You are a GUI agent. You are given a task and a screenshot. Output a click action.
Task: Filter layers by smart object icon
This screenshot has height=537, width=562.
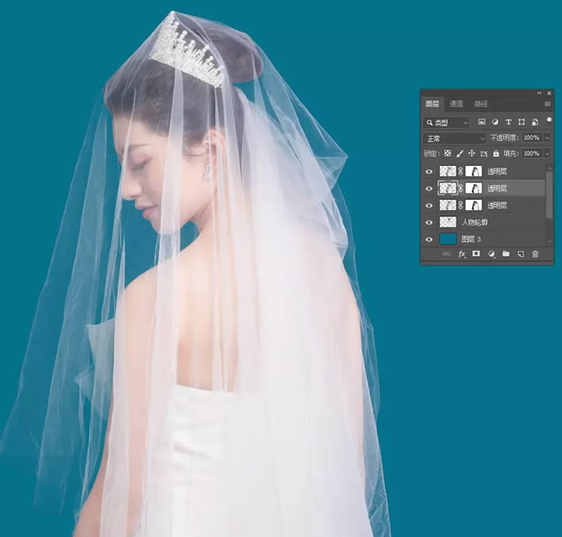point(534,122)
